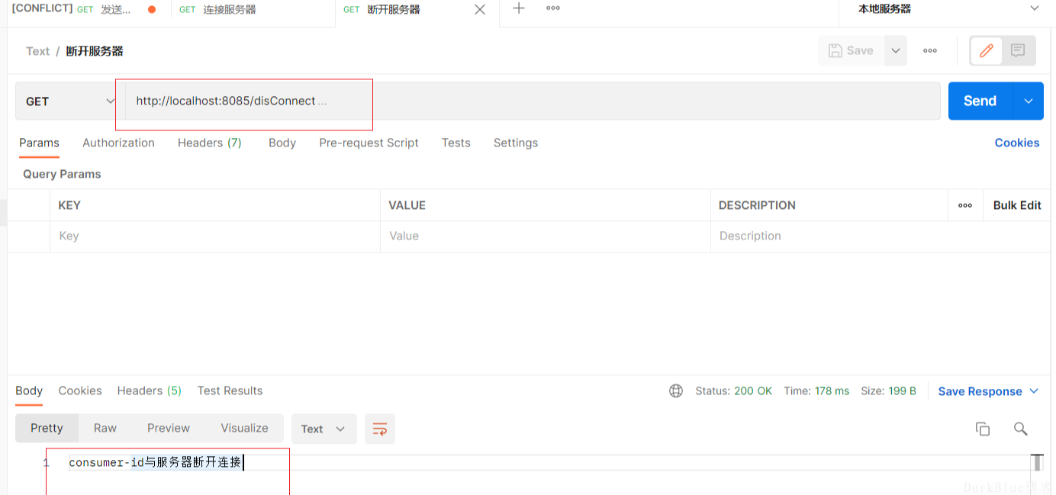Click Bulk Edit
Viewport: 1056px width, 495px height.
1017,205
